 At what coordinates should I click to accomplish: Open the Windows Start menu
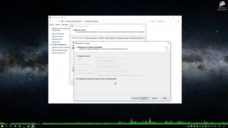pos(2,126)
